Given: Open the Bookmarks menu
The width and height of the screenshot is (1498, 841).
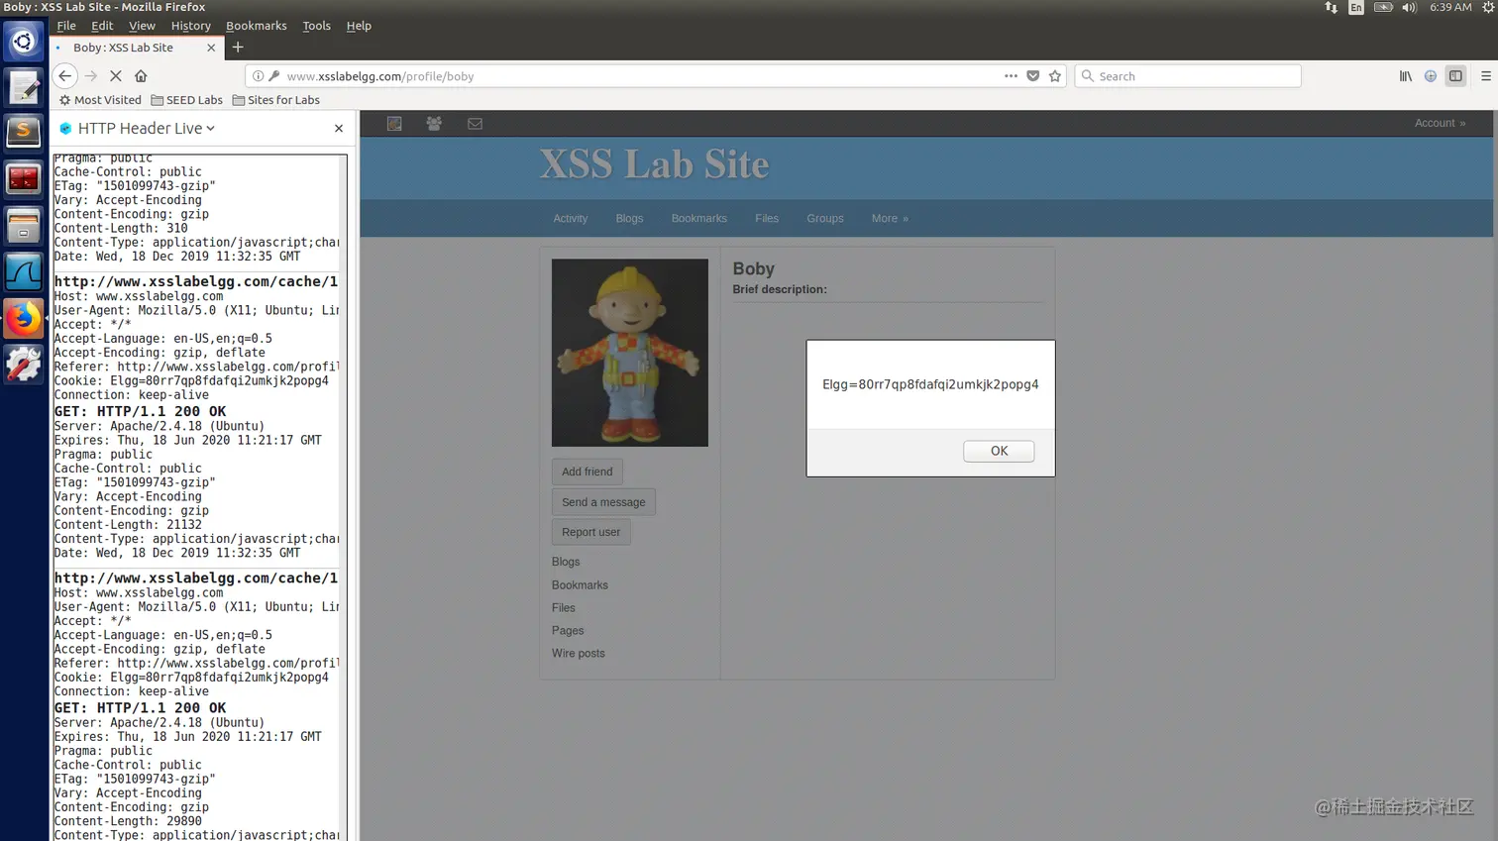Looking at the screenshot, I should click(256, 26).
